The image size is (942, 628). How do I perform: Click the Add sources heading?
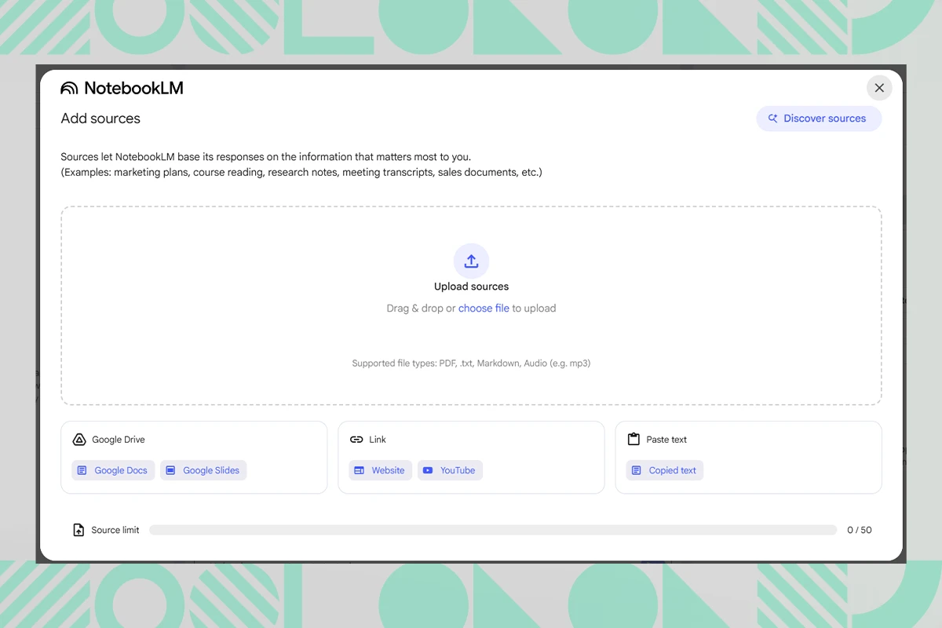(x=100, y=119)
